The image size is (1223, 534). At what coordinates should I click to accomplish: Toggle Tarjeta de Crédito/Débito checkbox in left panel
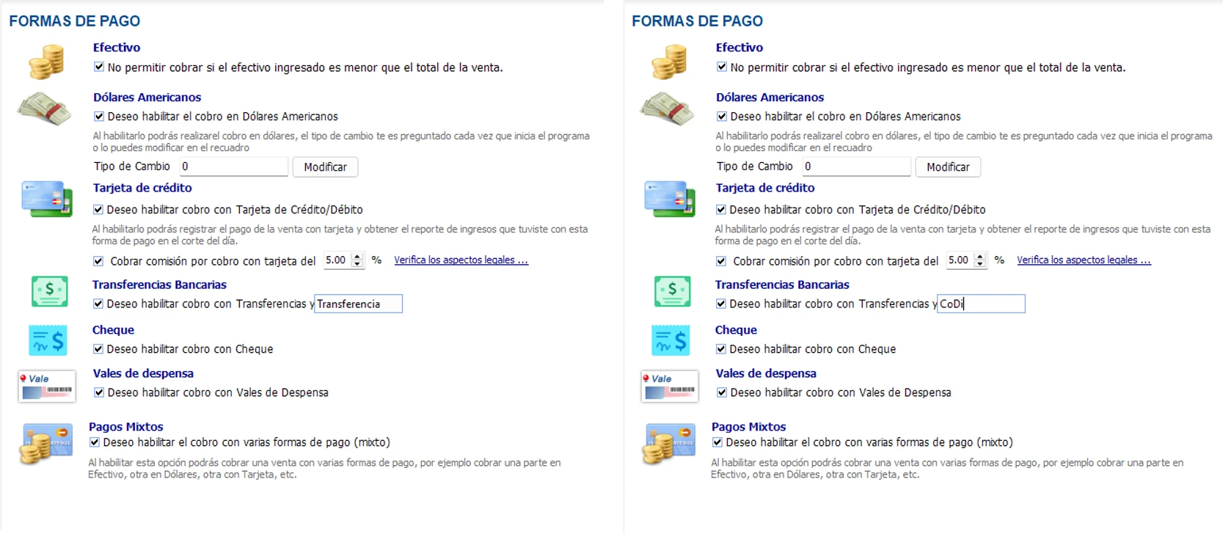point(98,209)
